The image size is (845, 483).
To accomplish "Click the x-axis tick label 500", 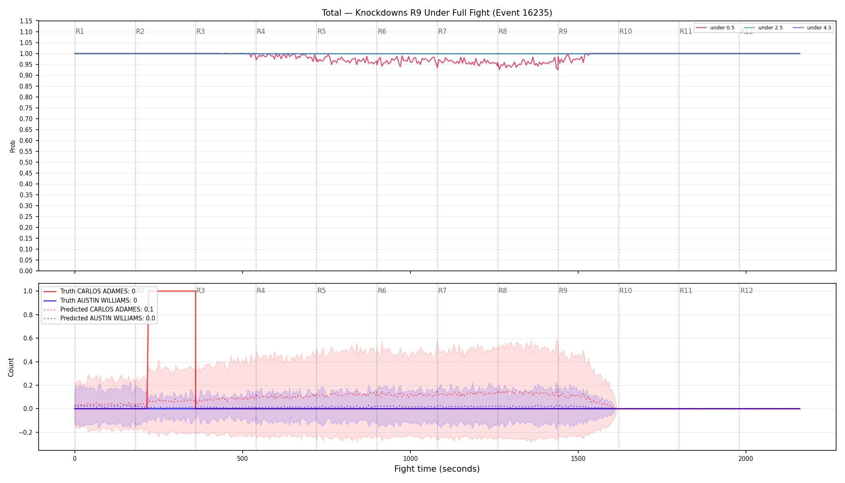I will click(242, 458).
